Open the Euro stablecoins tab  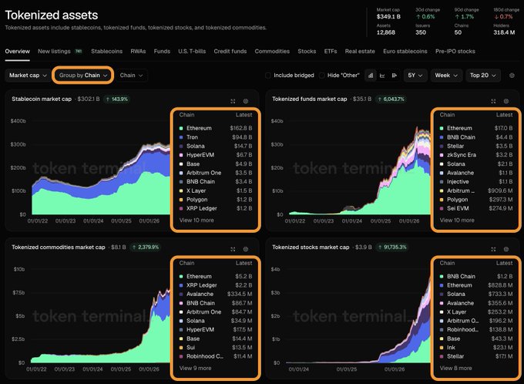[x=405, y=52]
